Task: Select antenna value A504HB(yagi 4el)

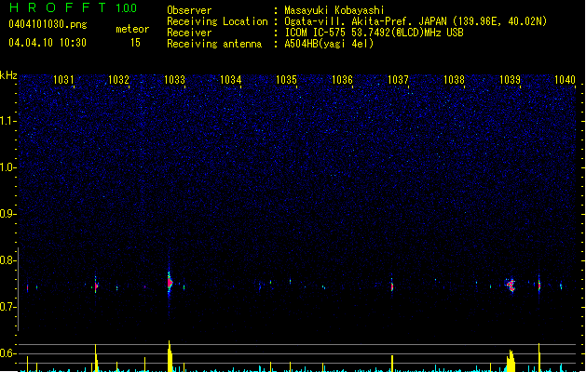Action: [x=329, y=44]
